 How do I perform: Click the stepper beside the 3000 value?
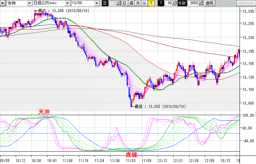click(201, 3)
